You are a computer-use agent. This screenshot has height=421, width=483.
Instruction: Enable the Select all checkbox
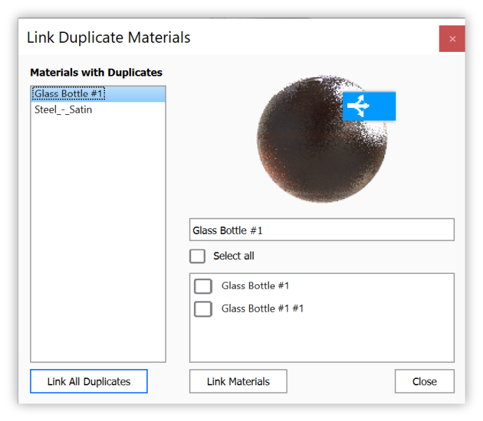(x=197, y=256)
